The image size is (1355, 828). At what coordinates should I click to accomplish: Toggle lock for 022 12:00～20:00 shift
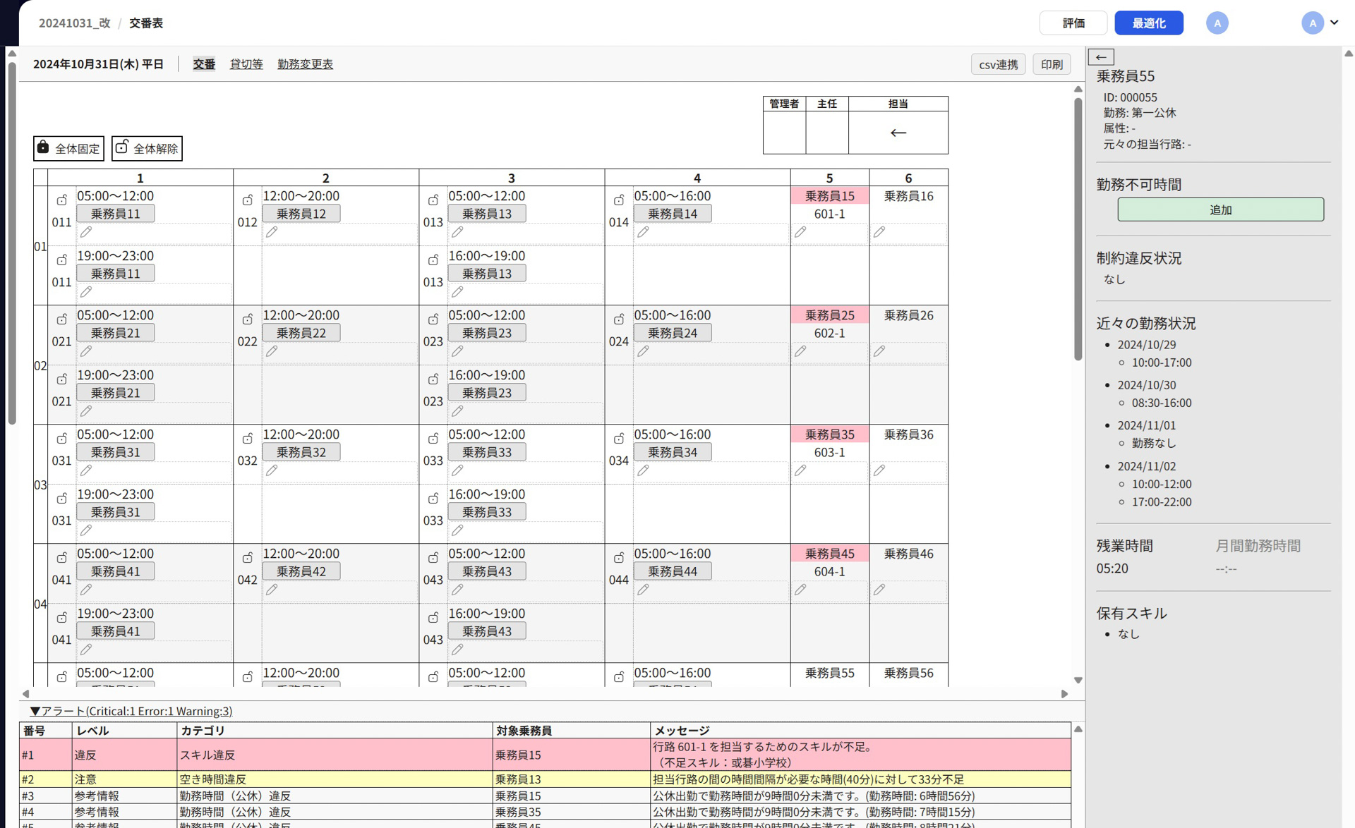pos(248,319)
